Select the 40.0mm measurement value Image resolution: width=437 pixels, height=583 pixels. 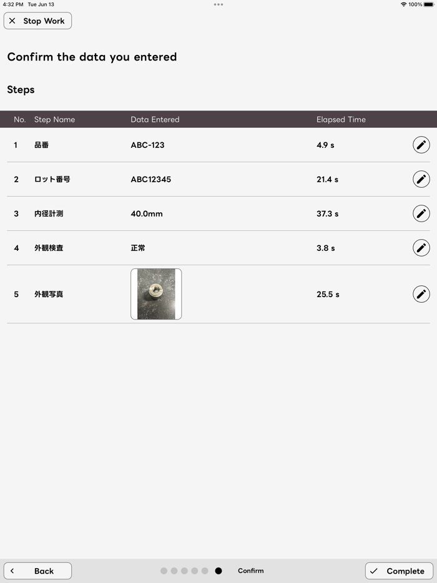147,213
